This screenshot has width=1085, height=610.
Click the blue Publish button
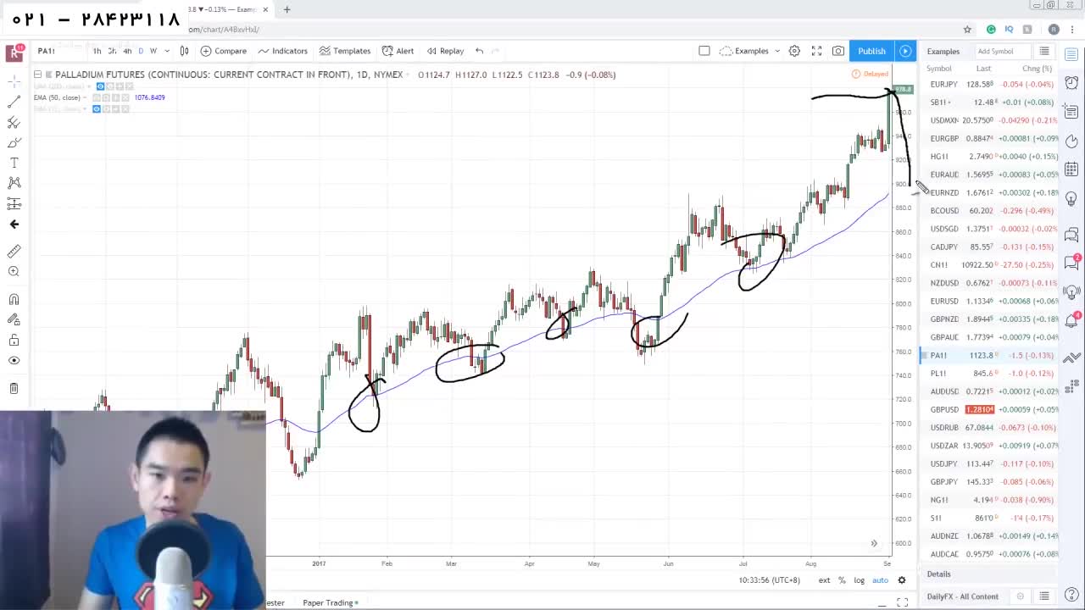tap(871, 51)
